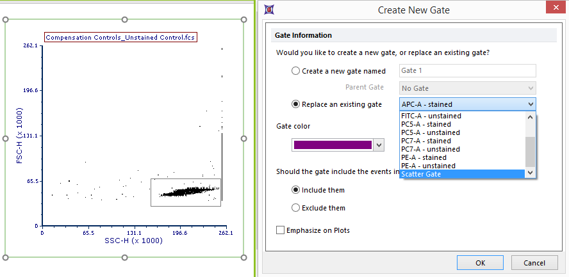Click the purple gate color swatch
The width and height of the screenshot is (569, 277).
[332, 145]
